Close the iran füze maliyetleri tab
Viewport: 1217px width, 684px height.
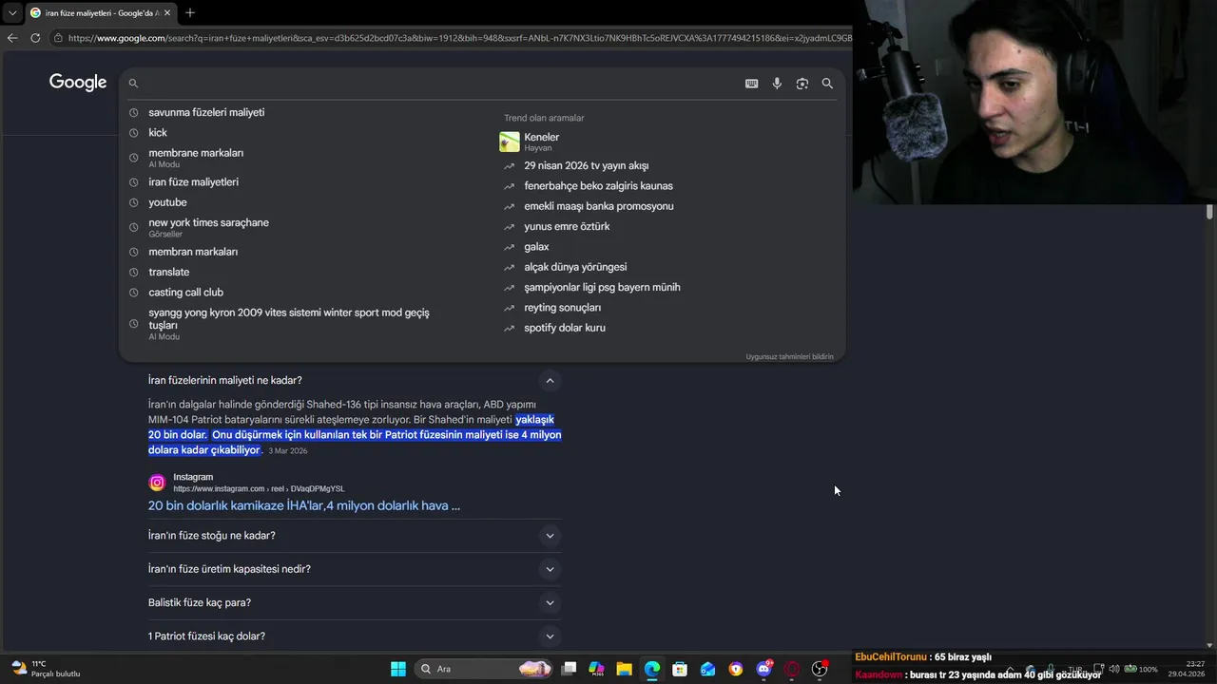click(x=167, y=12)
